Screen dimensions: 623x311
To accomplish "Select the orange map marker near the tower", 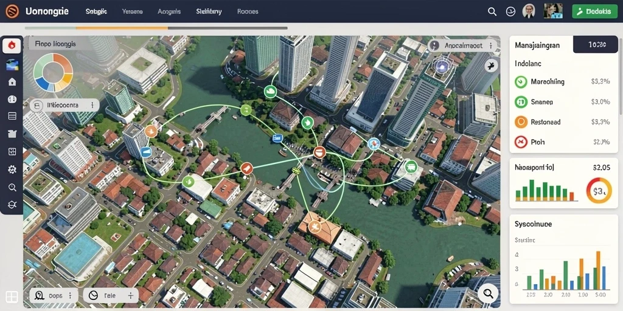I will click(151, 131).
